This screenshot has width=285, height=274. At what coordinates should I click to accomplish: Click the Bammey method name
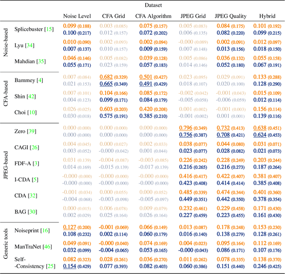coord(25,80)
